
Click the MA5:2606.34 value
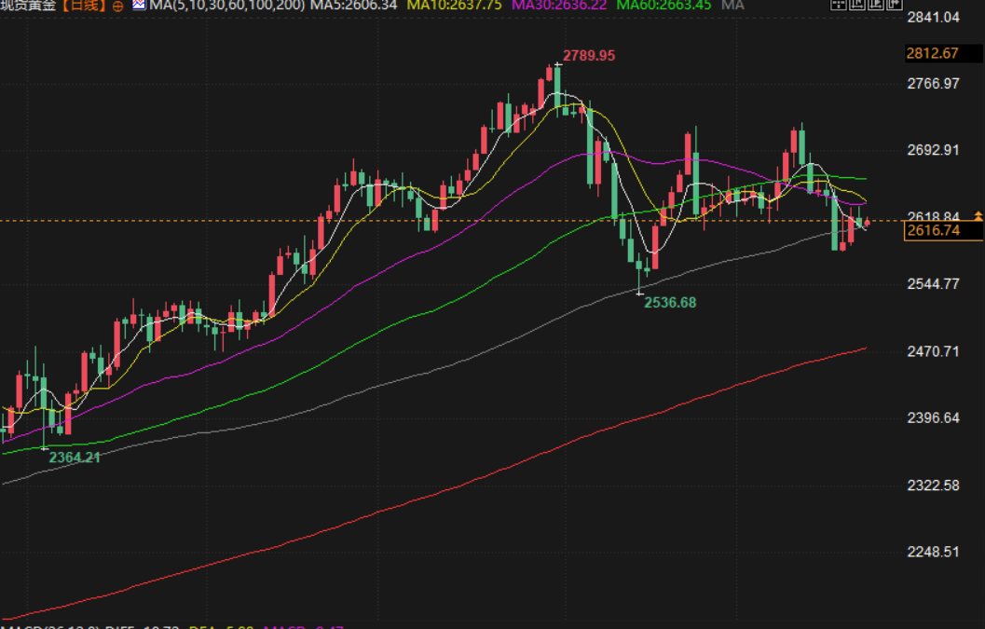click(354, 6)
